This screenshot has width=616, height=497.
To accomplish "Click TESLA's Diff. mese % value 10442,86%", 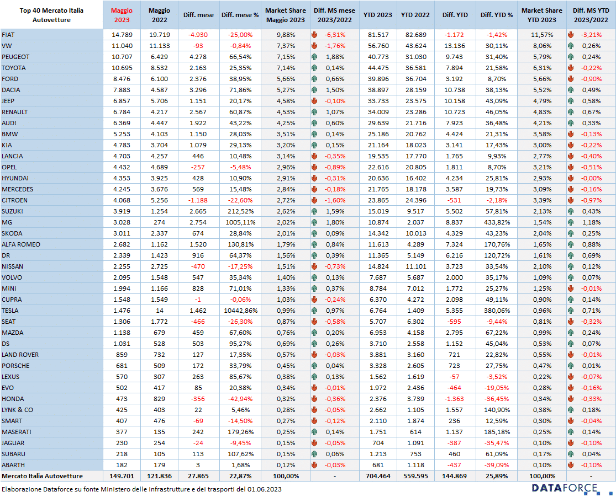I will pyautogui.click(x=240, y=311).
